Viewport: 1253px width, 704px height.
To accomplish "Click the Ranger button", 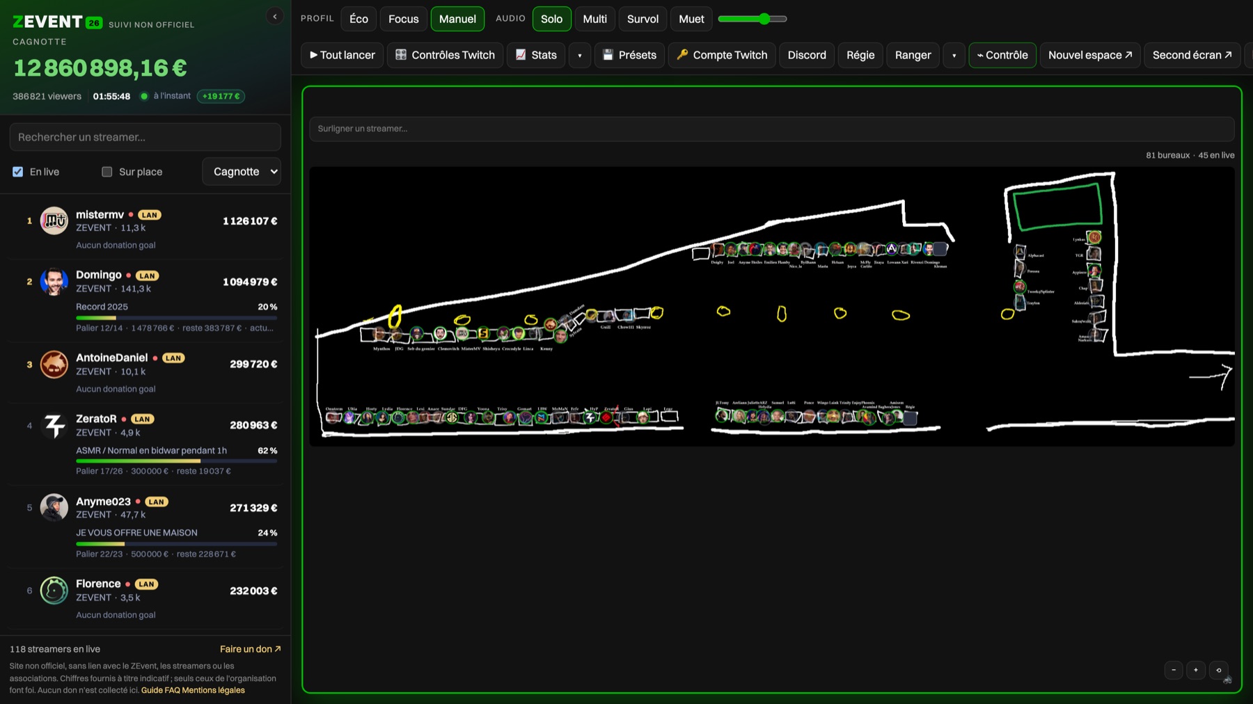I will (x=913, y=55).
